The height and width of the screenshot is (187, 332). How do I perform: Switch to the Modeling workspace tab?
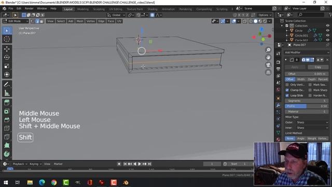(83, 9)
